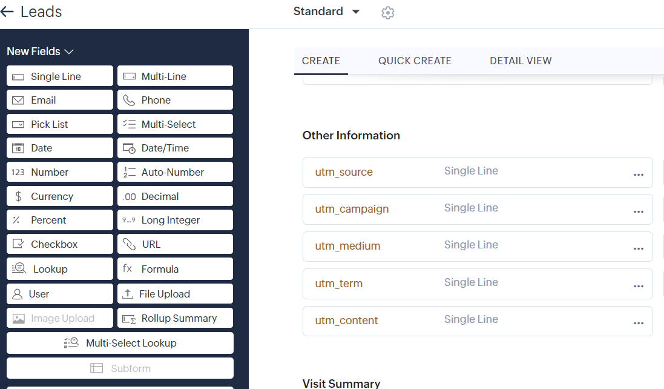Choose the Checkbox field icon
664x389 pixels.
pyautogui.click(x=18, y=244)
